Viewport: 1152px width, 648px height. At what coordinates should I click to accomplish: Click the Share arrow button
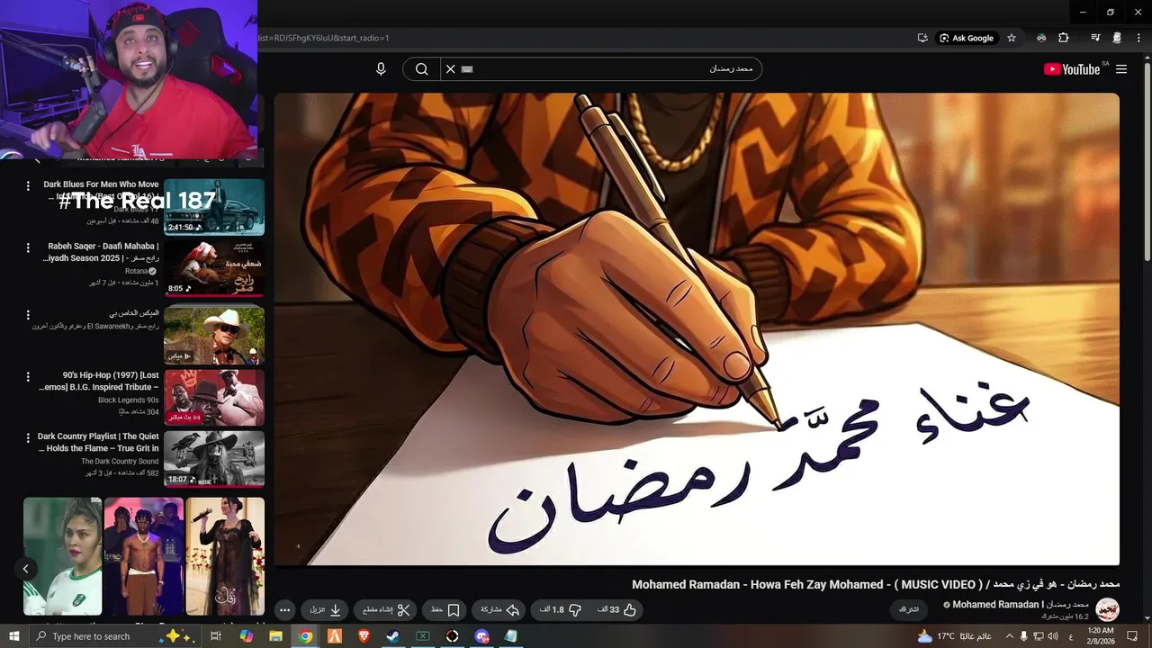(499, 610)
